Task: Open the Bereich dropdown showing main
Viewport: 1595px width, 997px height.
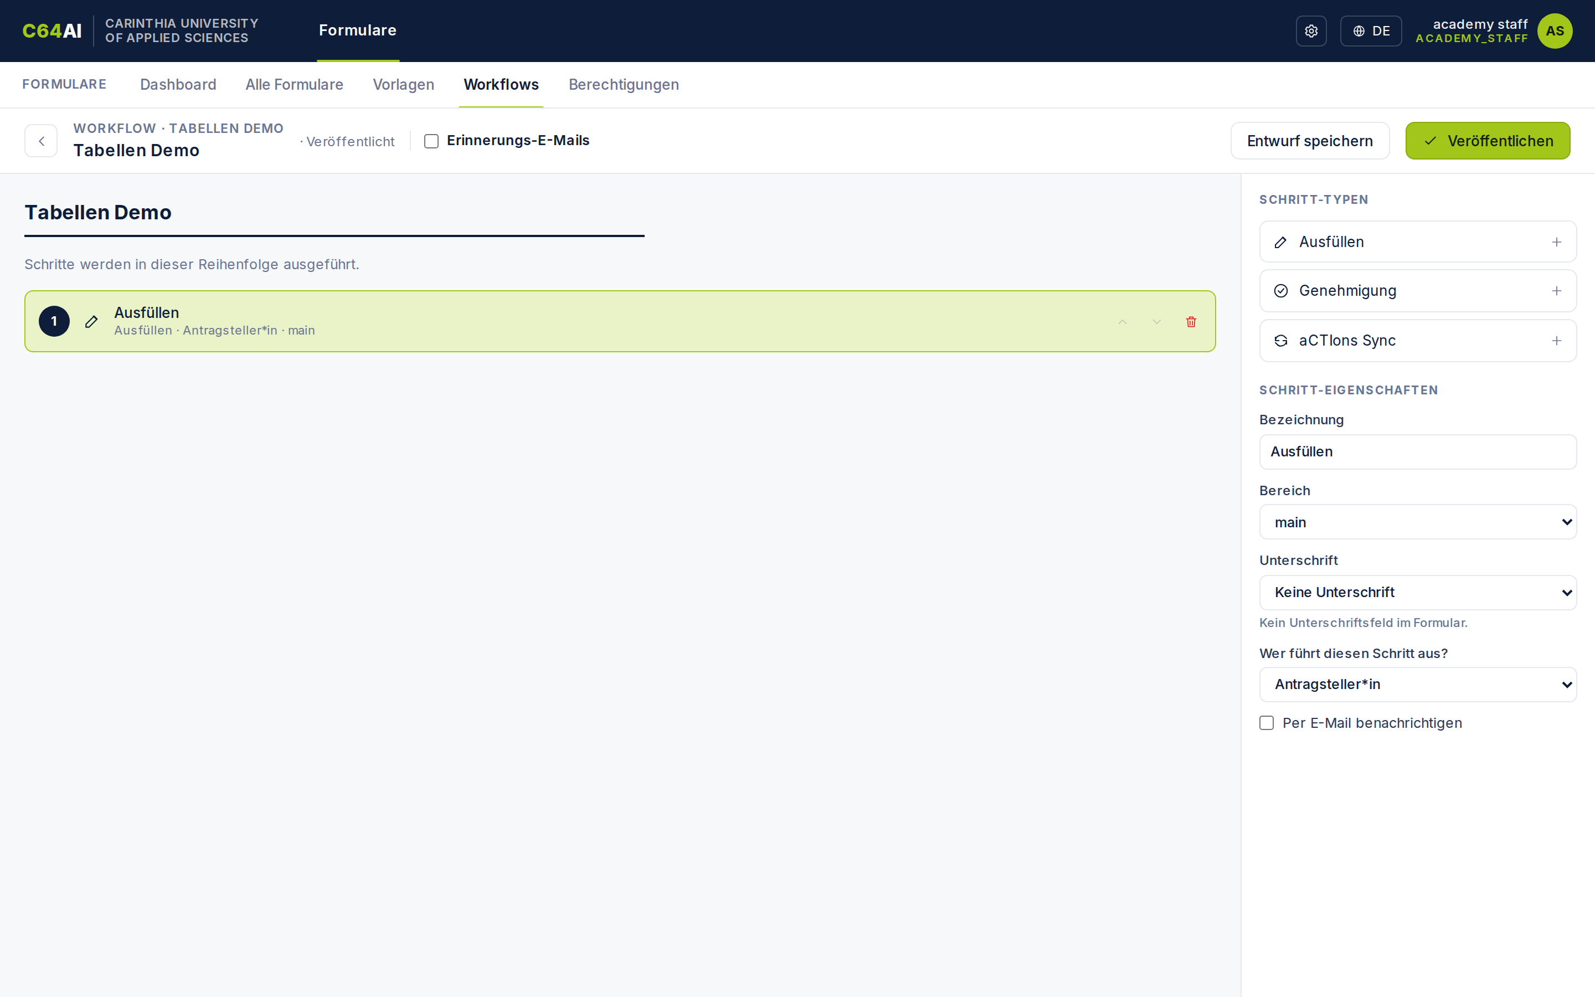Action: 1418,522
